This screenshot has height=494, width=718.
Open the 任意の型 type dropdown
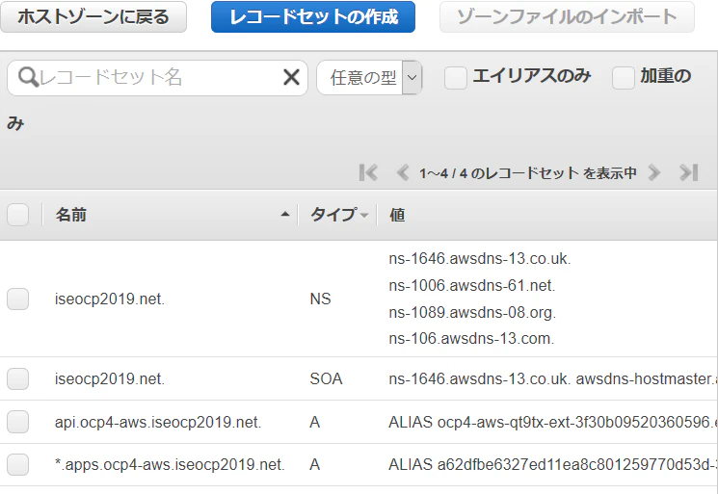(x=369, y=77)
